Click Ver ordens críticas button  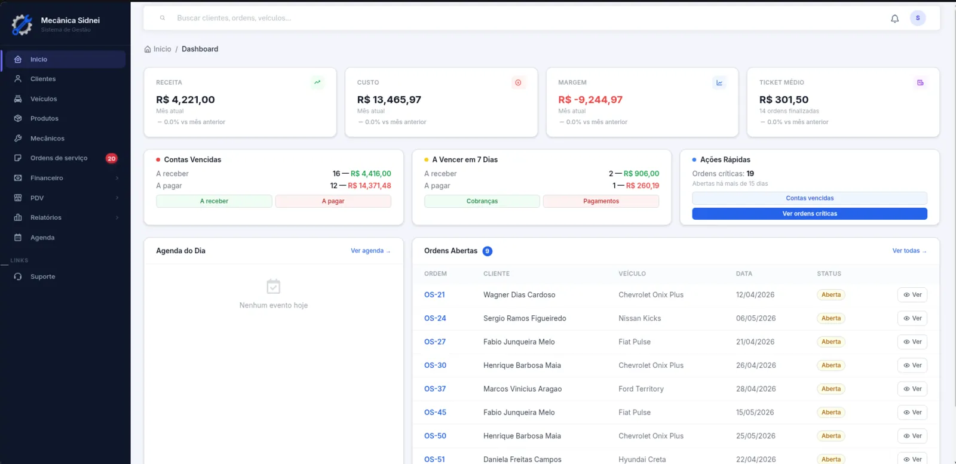810,214
